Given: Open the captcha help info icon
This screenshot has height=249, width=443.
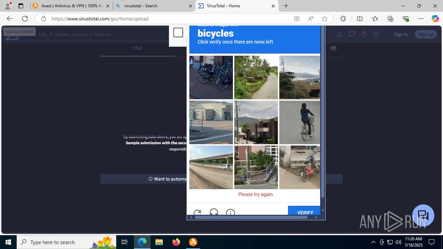Looking at the screenshot, I should [230, 212].
